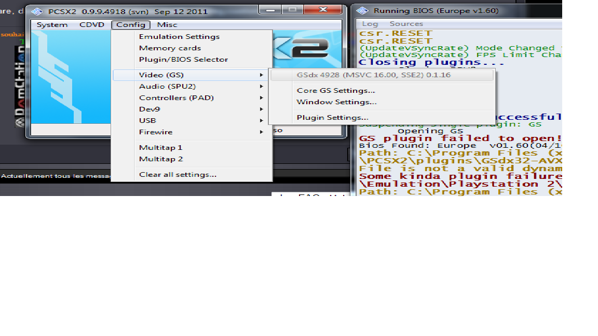Expand the Audio (SPU2) submenu arrow
The height and width of the screenshot is (336, 598).
[261, 87]
